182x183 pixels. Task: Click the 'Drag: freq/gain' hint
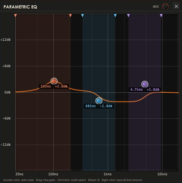46,180
